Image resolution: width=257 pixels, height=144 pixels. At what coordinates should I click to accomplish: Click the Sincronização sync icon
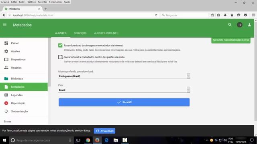tap(6, 111)
